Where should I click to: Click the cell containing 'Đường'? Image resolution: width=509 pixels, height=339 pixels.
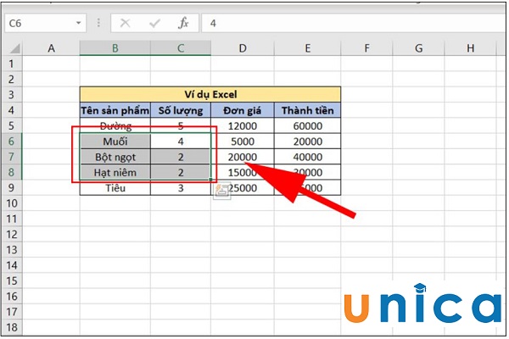coord(115,125)
